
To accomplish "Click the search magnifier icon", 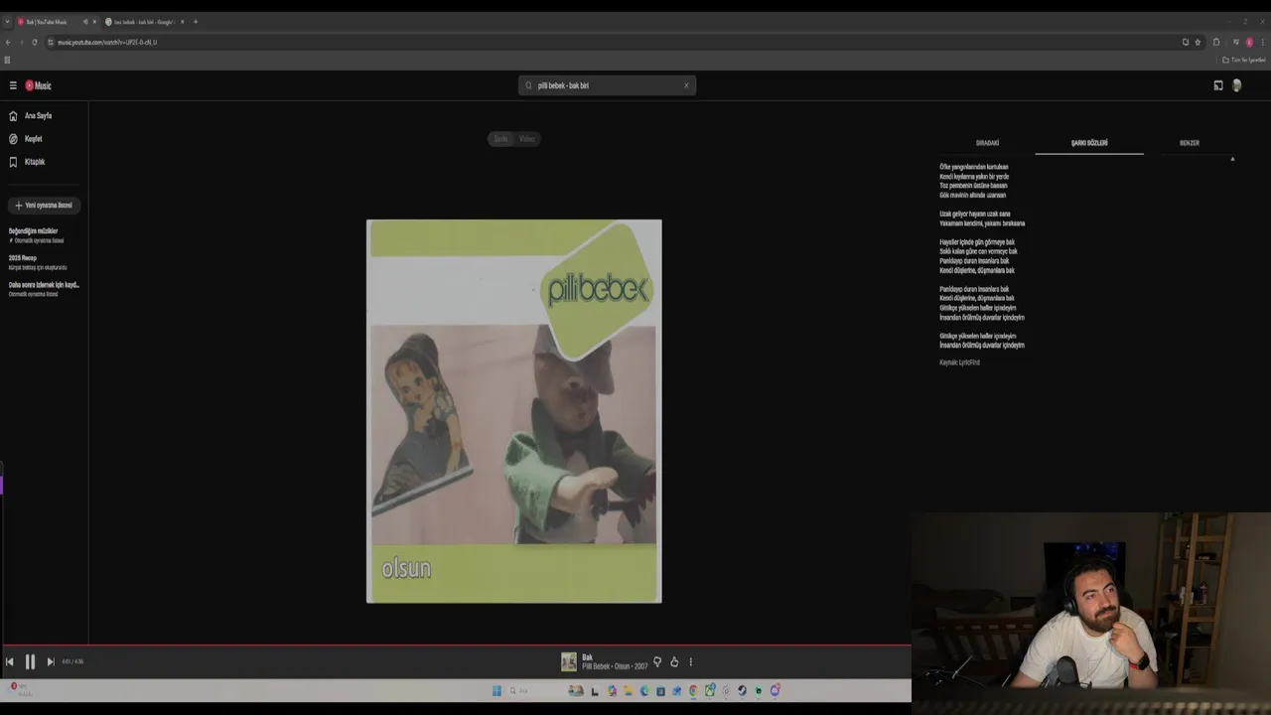I will (x=528, y=85).
